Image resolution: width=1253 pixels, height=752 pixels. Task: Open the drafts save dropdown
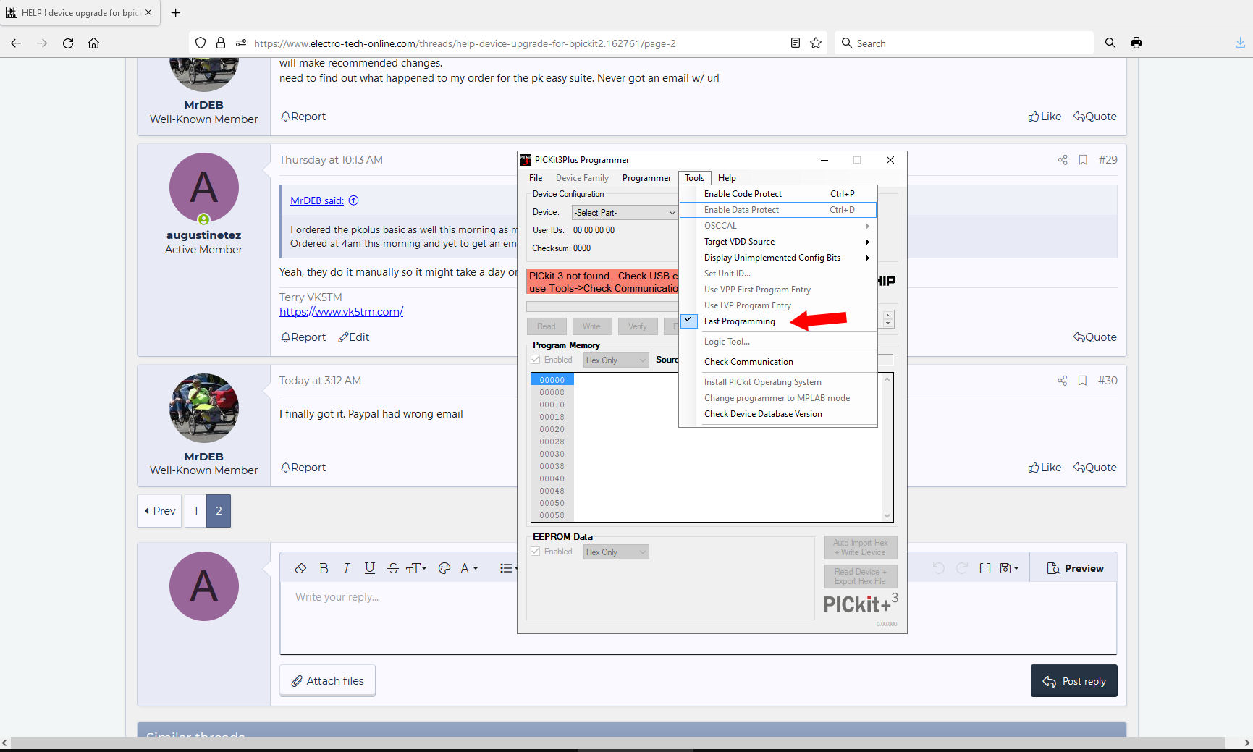click(1009, 568)
